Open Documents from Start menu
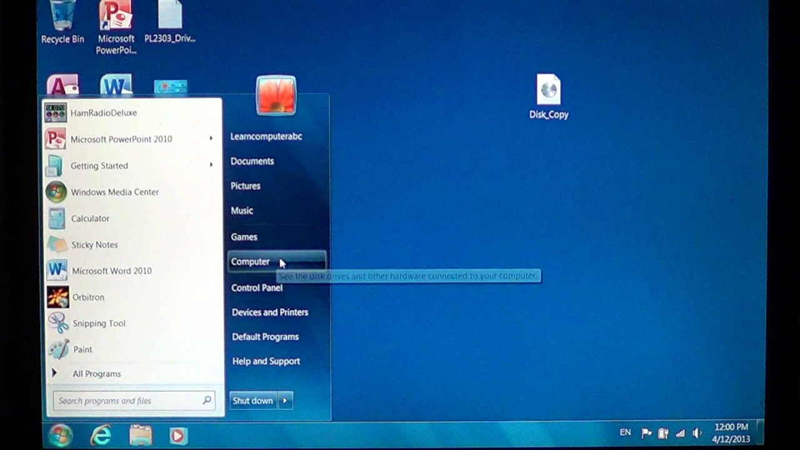 click(252, 161)
